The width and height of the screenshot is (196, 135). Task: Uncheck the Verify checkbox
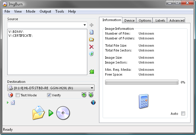click(x=49, y=95)
